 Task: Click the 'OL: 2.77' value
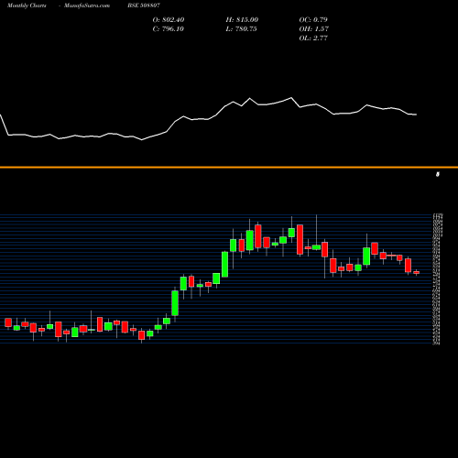[313, 38]
